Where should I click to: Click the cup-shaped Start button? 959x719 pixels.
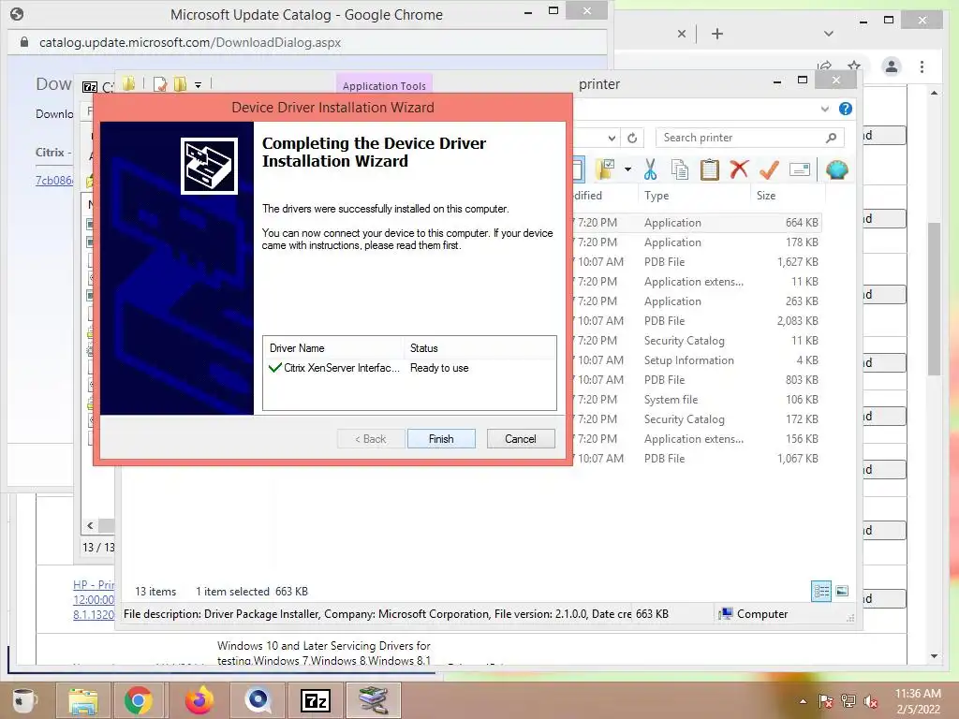click(x=24, y=700)
